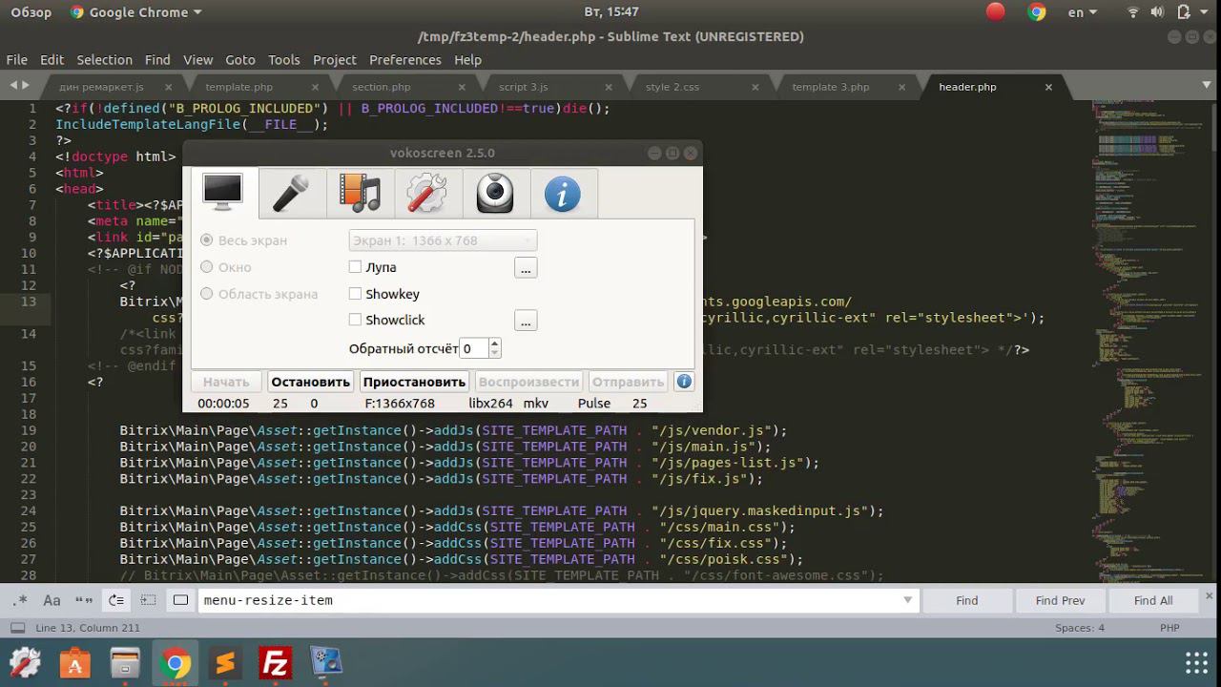This screenshot has height=687, width=1221.
Task: Launch Ubuntu Software from the dock
Action: (x=75, y=662)
